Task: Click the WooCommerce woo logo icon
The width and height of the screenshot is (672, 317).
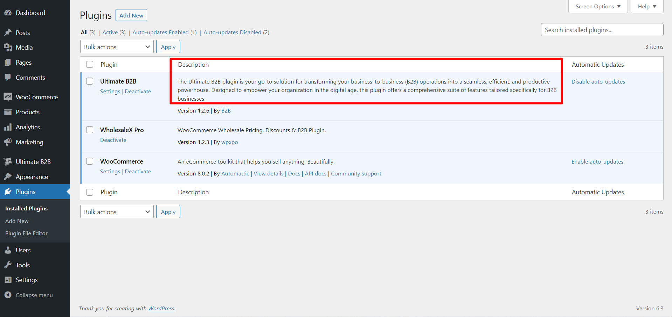Action: tap(8, 97)
